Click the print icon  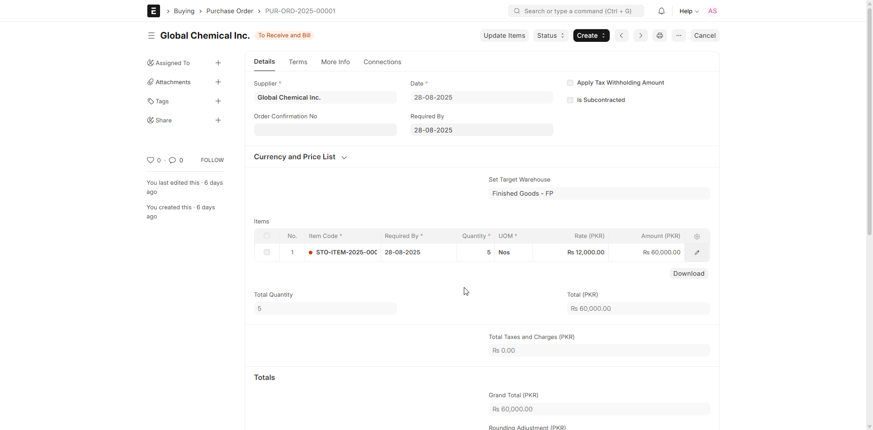(659, 35)
